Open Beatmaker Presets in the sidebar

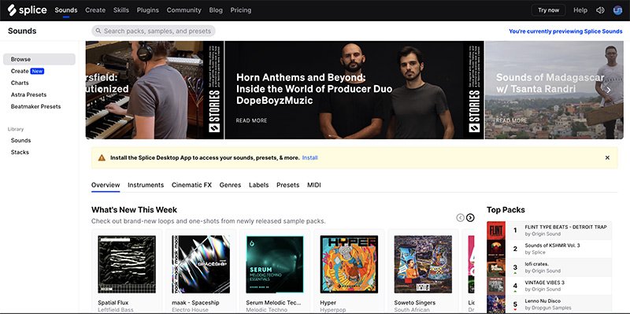point(35,106)
